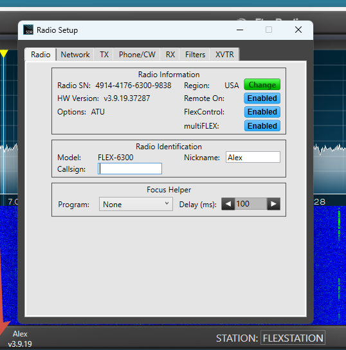
Task: Switch to the XVTR tab
Action: tap(224, 55)
